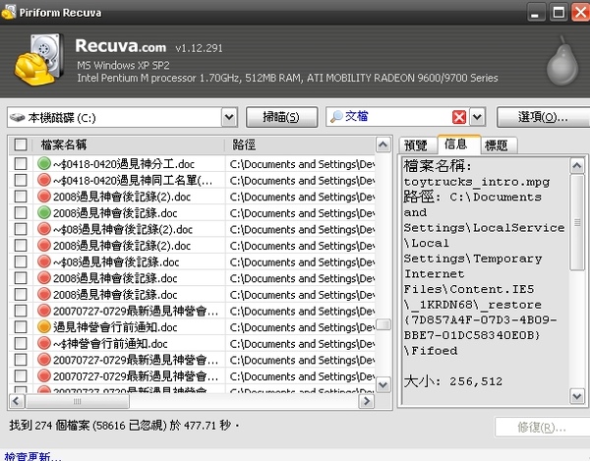Toggle the select-all checkbox in header
The image size is (590, 461).
coord(21,144)
